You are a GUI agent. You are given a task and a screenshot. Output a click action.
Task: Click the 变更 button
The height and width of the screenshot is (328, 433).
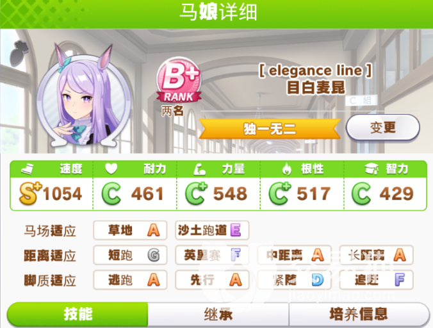click(x=383, y=127)
